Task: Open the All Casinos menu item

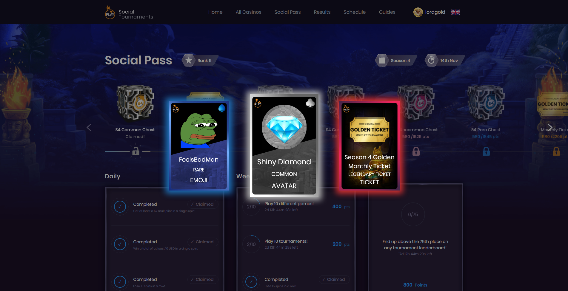Action: 248,12
